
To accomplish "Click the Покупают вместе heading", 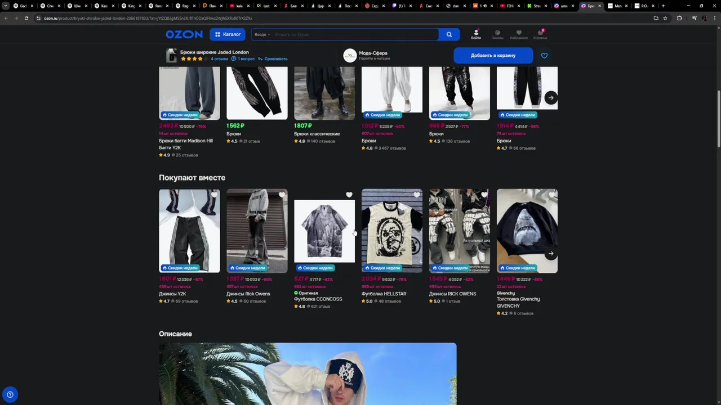I will click(x=192, y=178).
